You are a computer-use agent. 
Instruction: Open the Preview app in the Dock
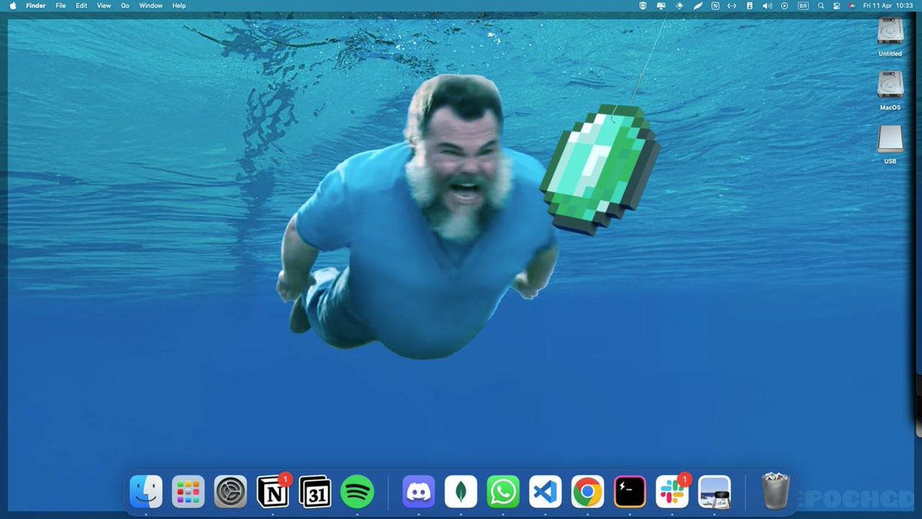click(x=715, y=491)
